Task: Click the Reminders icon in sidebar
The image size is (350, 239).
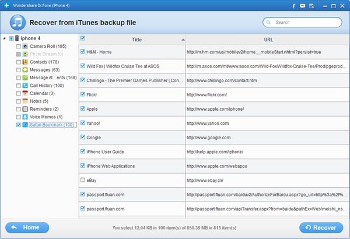Action: [x=25, y=109]
